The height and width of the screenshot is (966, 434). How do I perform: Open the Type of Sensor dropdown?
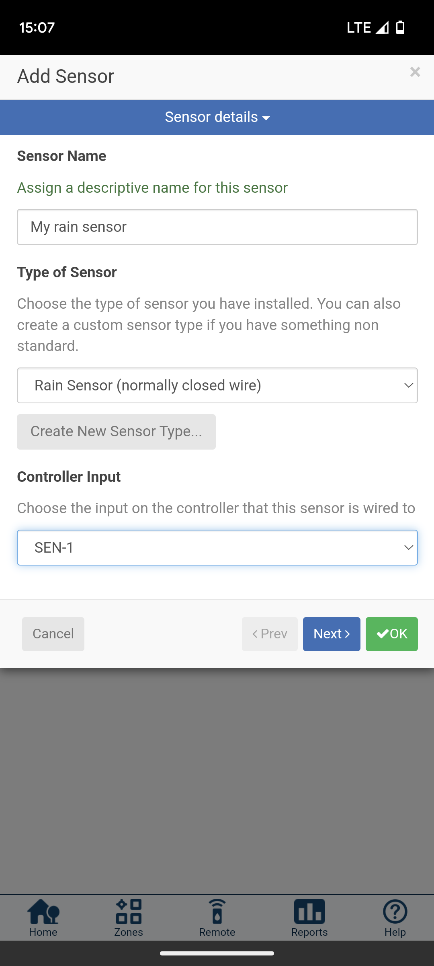click(217, 385)
